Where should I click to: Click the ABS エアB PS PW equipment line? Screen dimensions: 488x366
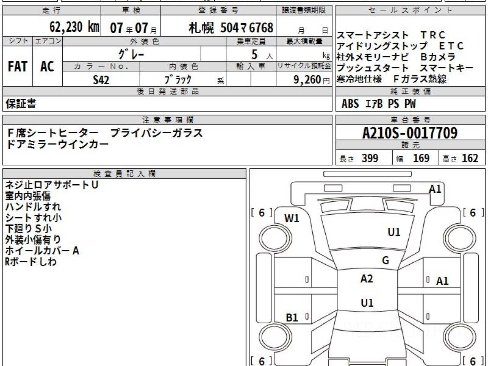379,104
